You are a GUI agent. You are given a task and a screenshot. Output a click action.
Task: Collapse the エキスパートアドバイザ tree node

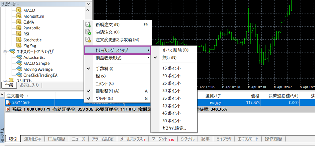(x=5, y=52)
